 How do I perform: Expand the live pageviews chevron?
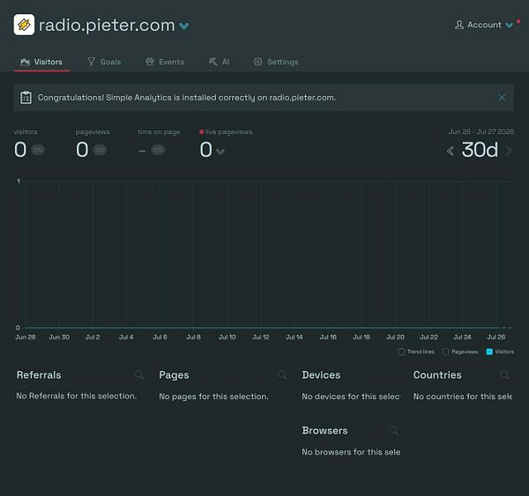point(220,152)
